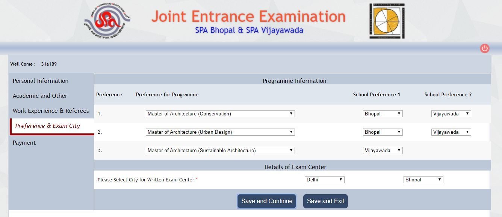Viewport: 502px width, 217px height.
Task: Open the Bhopal exam city dropdown
Action: (x=423, y=180)
